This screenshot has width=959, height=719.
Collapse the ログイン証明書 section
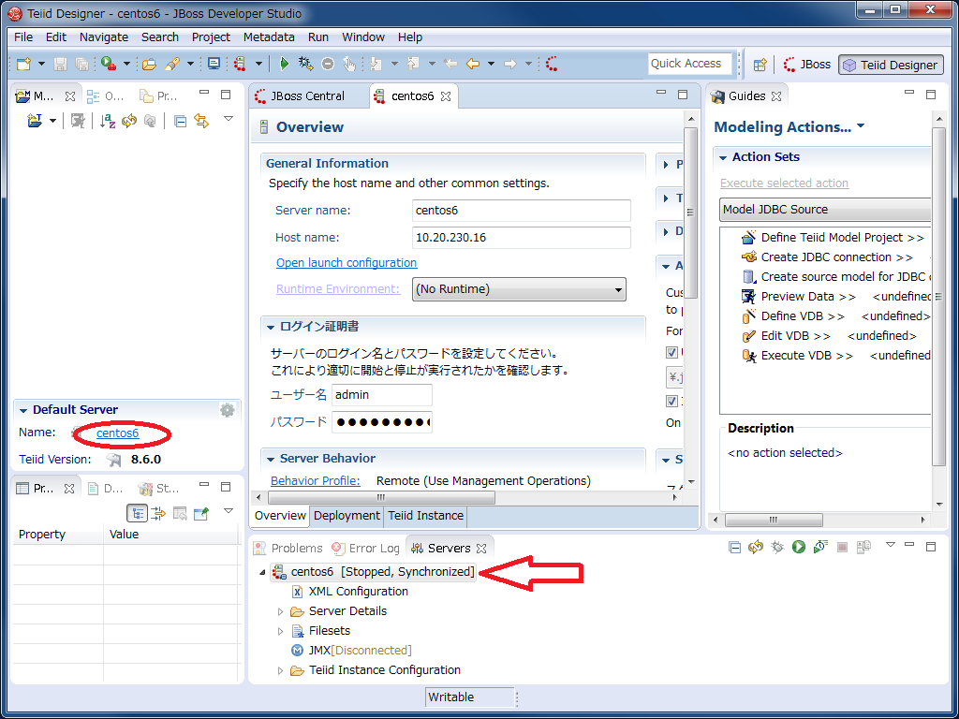[x=271, y=328]
